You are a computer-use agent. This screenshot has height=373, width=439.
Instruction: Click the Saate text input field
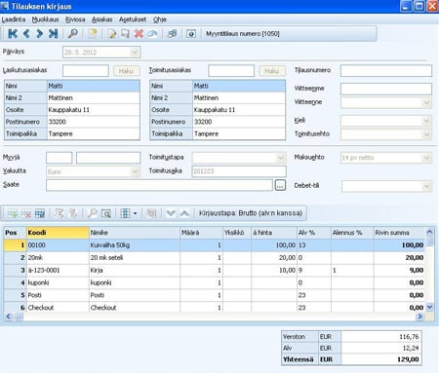pyautogui.click(x=159, y=185)
